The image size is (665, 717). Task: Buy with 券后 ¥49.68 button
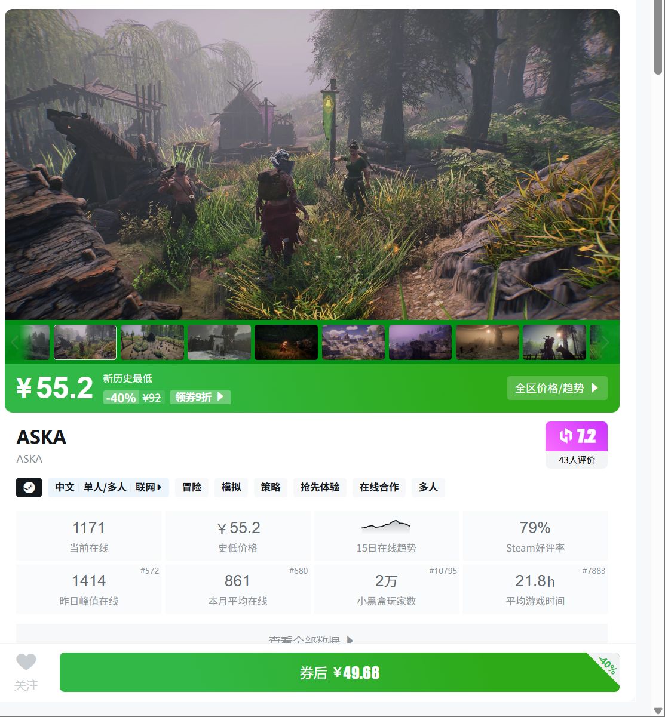(x=339, y=672)
